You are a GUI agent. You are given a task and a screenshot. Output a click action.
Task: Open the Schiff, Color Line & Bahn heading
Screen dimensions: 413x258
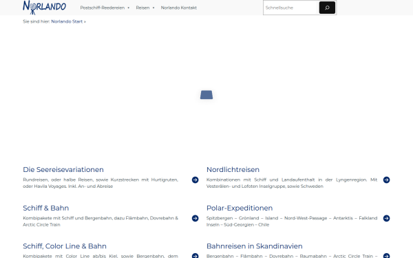pos(65,246)
